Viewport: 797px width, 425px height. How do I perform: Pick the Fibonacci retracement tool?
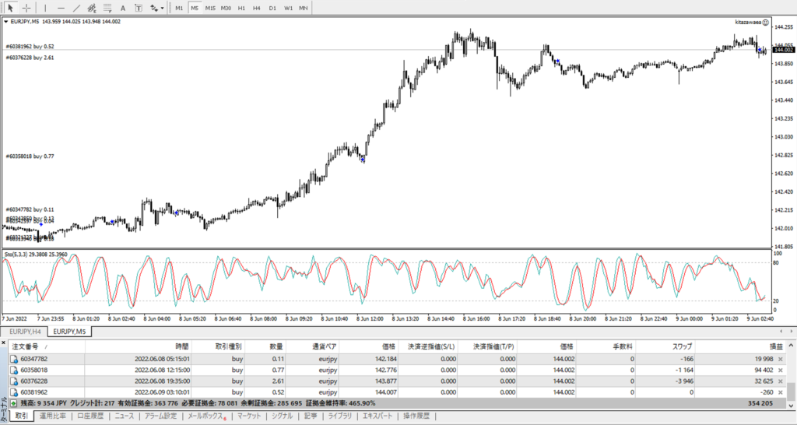pyautogui.click(x=107, y=8)
